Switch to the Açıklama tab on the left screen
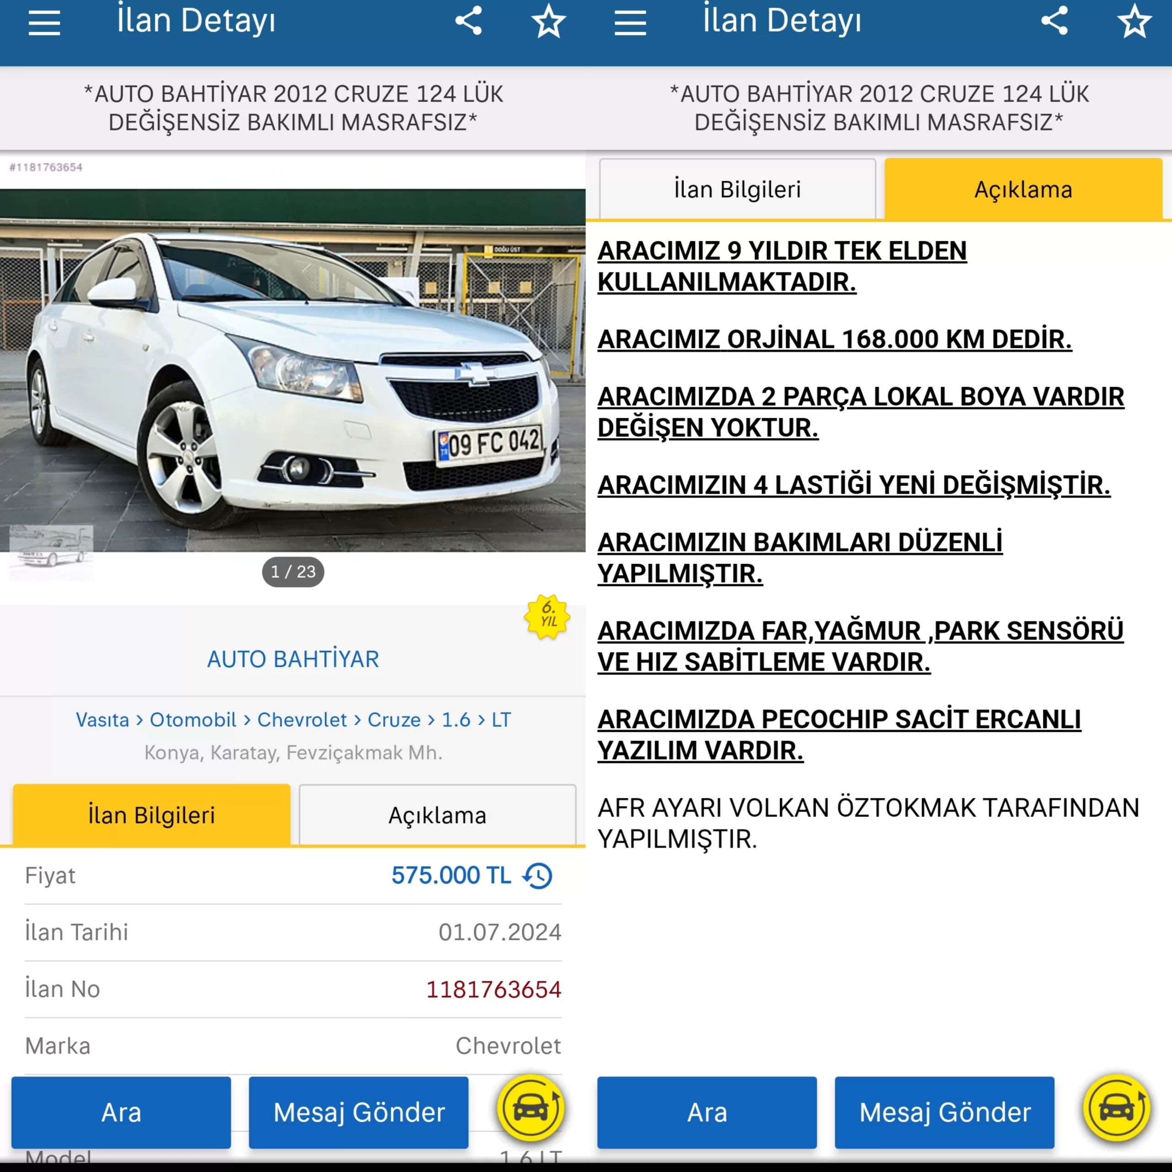Viewport: 1172px width, 1172px height. point(437,815)
